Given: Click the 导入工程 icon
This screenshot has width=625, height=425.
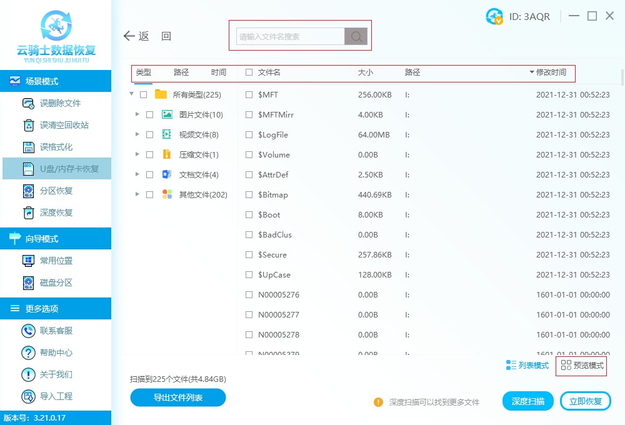Looking at the screenshot, I should [28, 397].
